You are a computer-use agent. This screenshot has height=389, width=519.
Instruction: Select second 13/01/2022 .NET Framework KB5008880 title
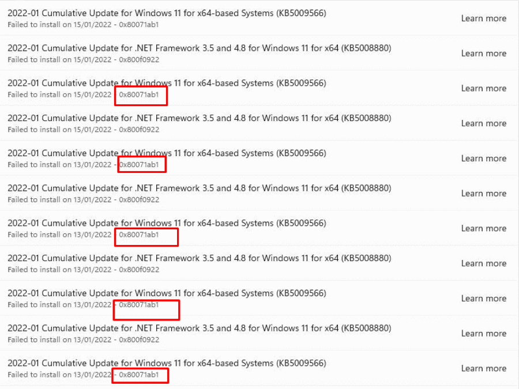pos(200,258)
